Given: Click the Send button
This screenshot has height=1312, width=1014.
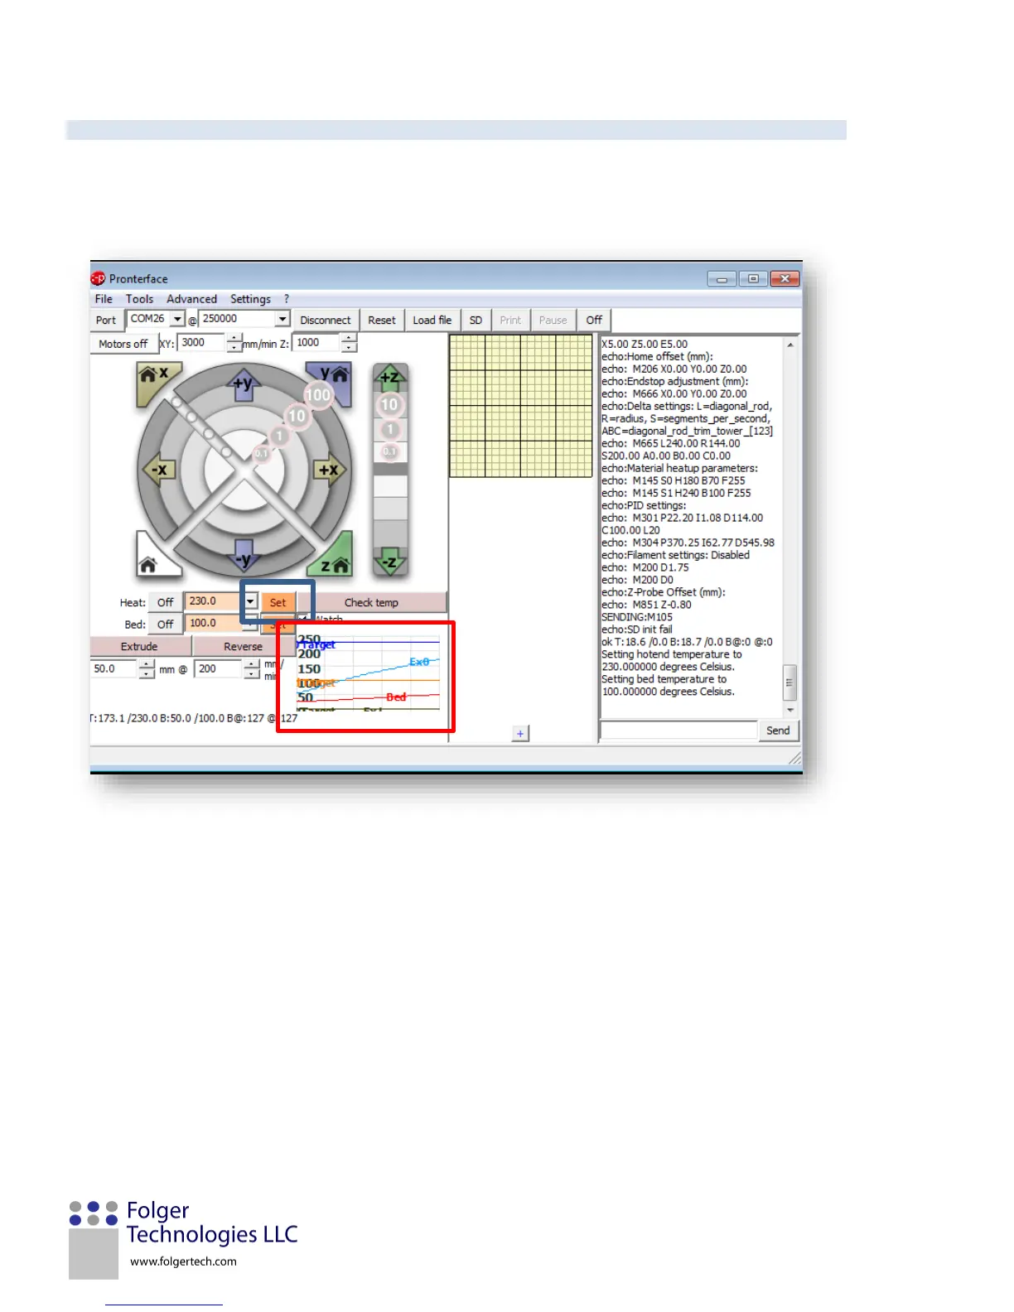Looking at the screenshot, I should 778,731.
